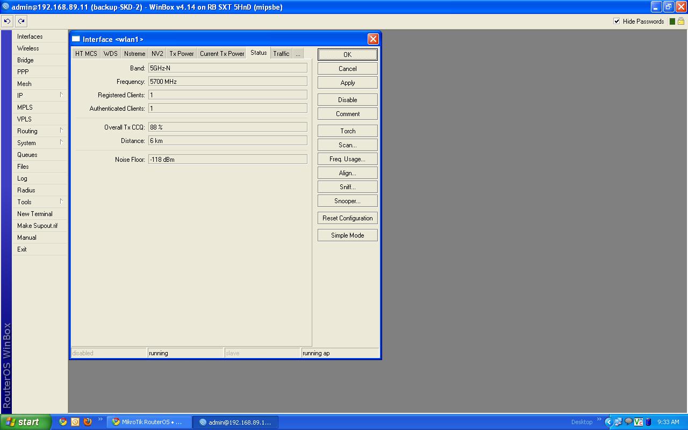Open the Wireless menu item
688x430 pixels.
(40, 48)
